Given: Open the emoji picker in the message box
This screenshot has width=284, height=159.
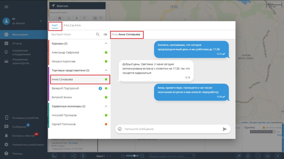Looking at the screenshot, I should click(x=120, y=129).
